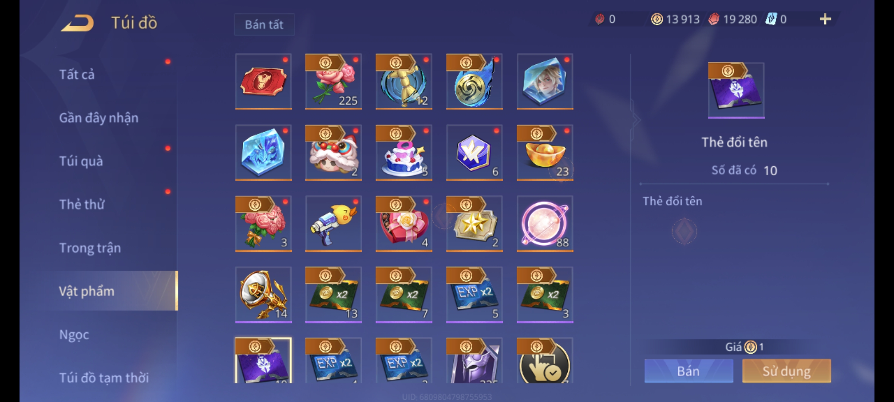This screenshot has width=894, height=402.
Task: Open the Ngọc category tab
Action: click(74, 335)
